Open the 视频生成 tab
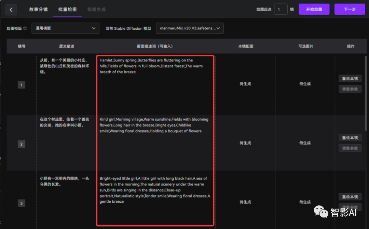The image size is (369, 229). (x=96, y=10)
